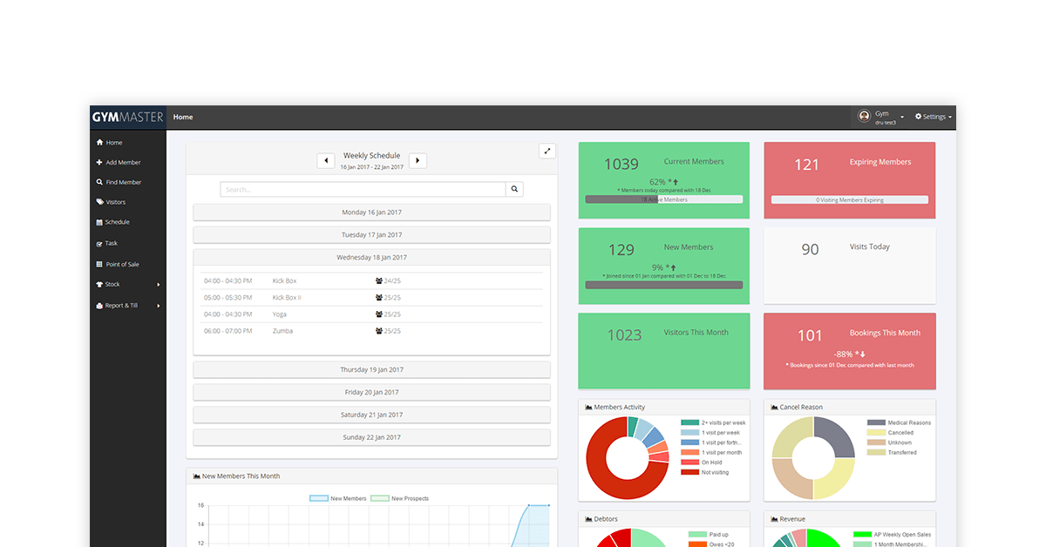The height and width of the screenshot is (547, 1046).
Task: Click the Active Members progress bar
Action: point(664,199)
